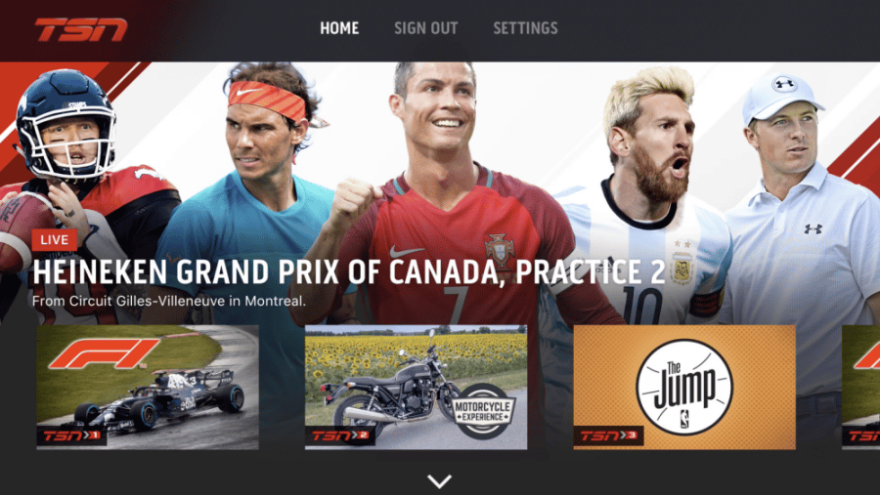Select the partially visible fourth channel tile

click(x=860, y=387)
